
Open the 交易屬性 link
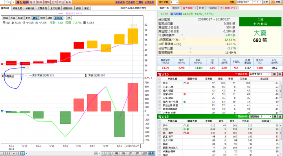[130, 2]
